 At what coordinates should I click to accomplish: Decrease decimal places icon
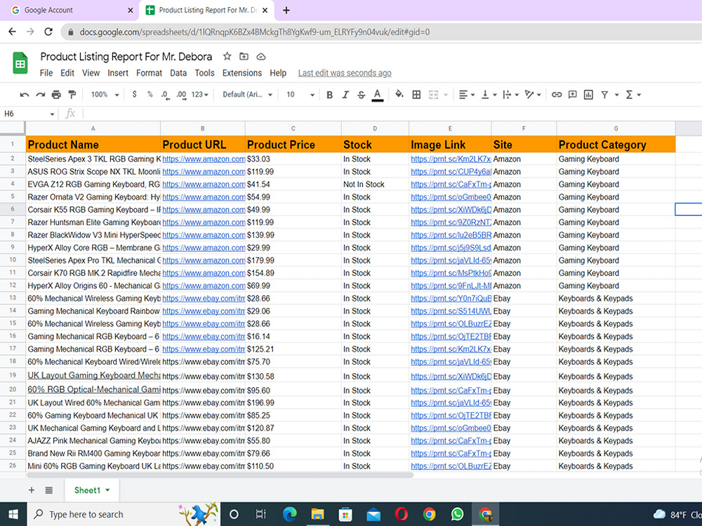165,95
